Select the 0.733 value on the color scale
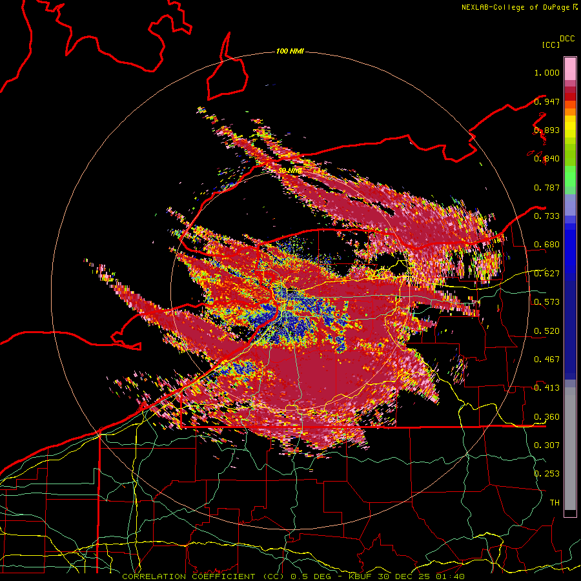 (x=547, y=216)
